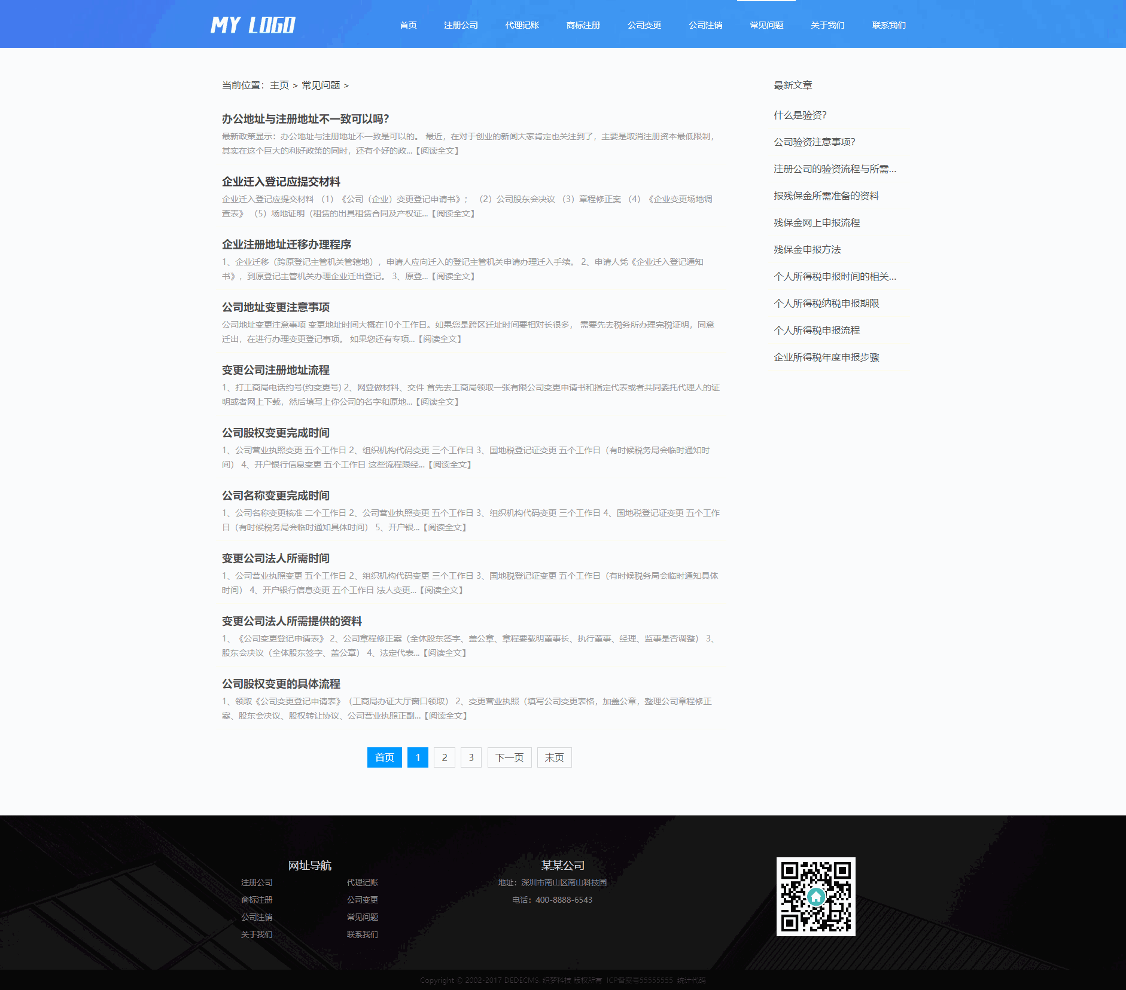This screenshot has width=1126, height=990.
Task: Open the 关于我们 nav menu item
Action: click(x=827, y=25)
